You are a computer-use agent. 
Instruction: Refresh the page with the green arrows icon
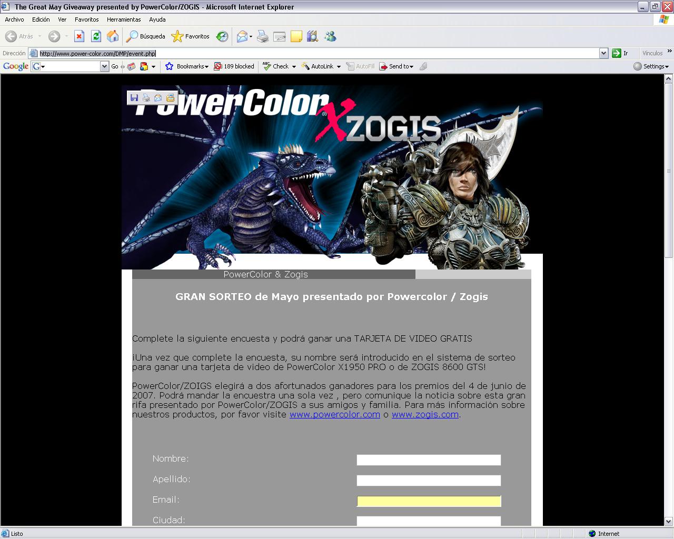click(x=96, y=36)
